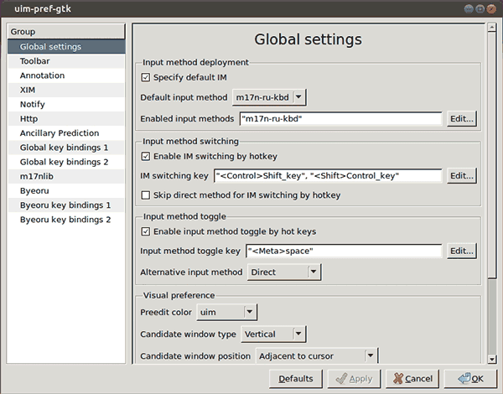Select the Byeoru group
503x394 pixels.
coord(66,191)
